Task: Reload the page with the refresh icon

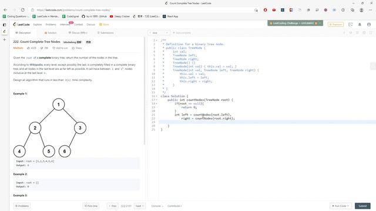Action: point(22,10)
